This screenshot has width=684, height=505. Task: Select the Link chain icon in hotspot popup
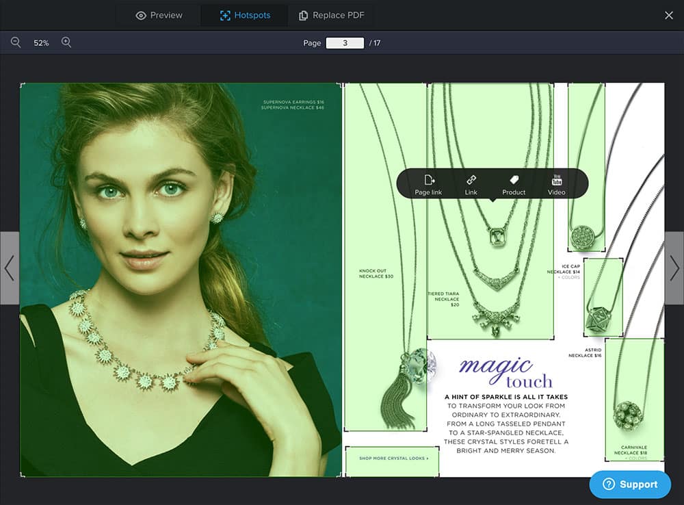point(471,179)
